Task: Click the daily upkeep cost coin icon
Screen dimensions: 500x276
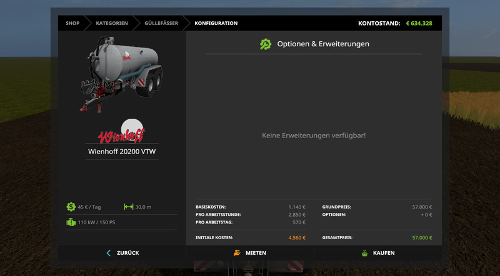Action: point(71,207)
